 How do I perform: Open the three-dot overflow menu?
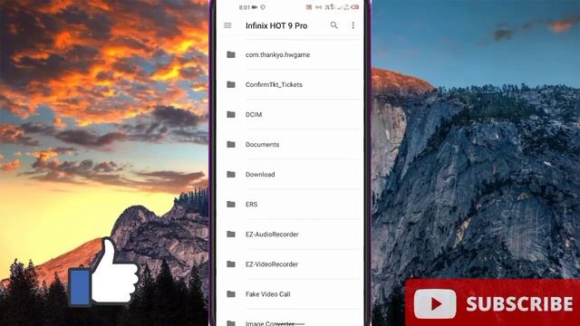pyautogui.click(x=353, y=25)
